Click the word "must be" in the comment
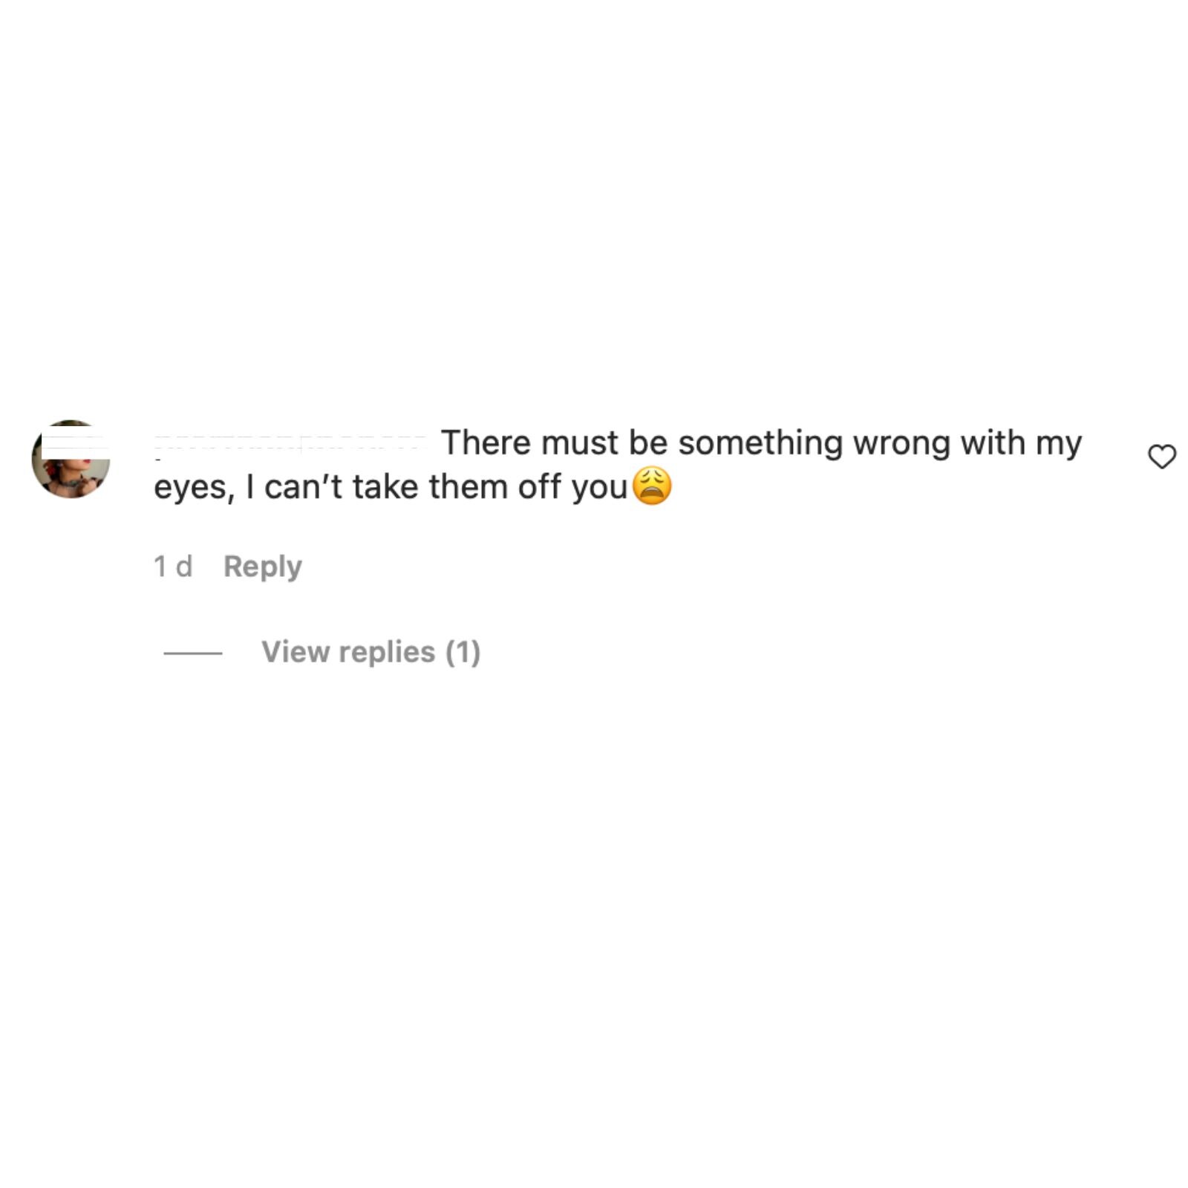The image size is (1188, 1188). 604,443
